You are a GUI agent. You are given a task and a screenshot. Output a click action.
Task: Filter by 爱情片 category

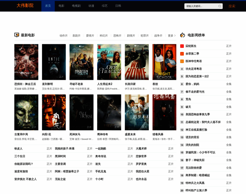(x=90, y=36)
